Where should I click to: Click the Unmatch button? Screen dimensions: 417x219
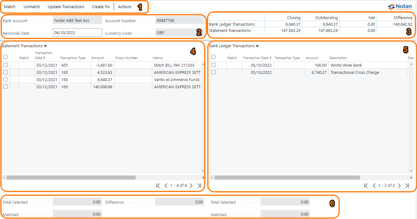pyautogui.click(x=32, y=7)
